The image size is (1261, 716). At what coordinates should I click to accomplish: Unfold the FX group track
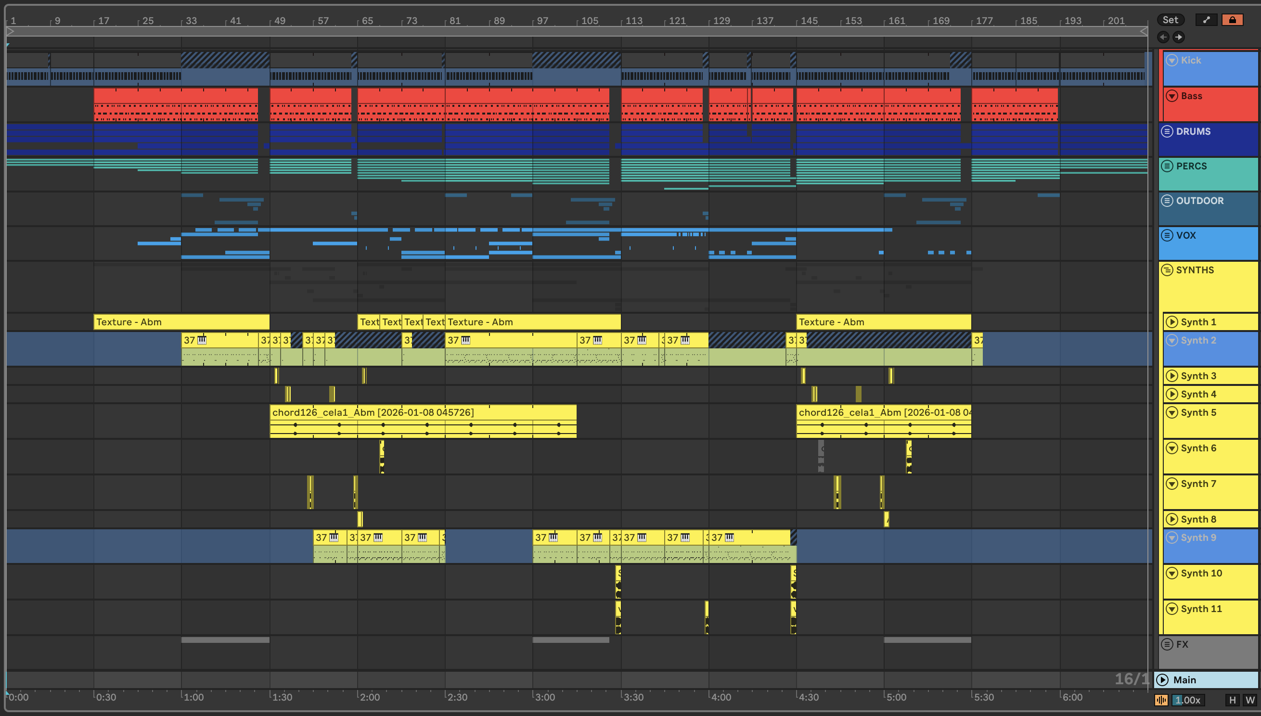pyautogui.click(x=1167, y=644)
